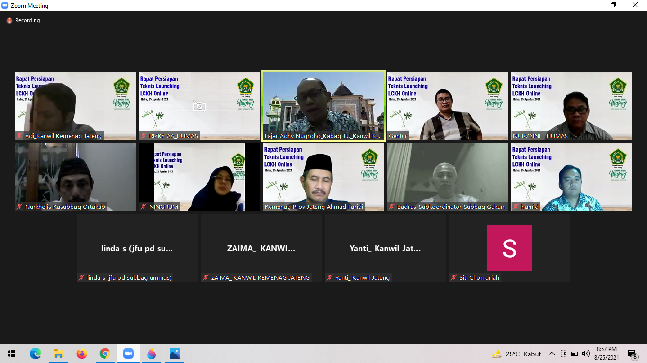The height and width of the screenshot is (363, 647).
Task: Show hidden icons in the system tray
Action: coord(552,354)
